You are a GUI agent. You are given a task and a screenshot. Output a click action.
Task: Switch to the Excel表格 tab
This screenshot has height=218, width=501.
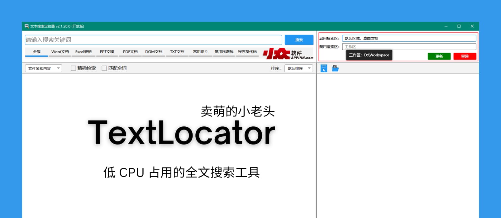click(83, 52)
